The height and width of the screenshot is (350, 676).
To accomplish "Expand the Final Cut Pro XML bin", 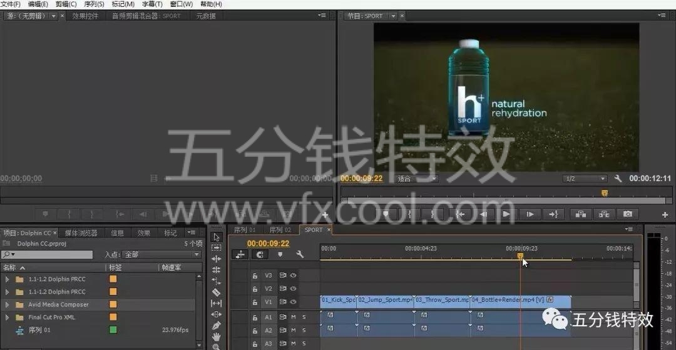I will (x=7, y=317).
